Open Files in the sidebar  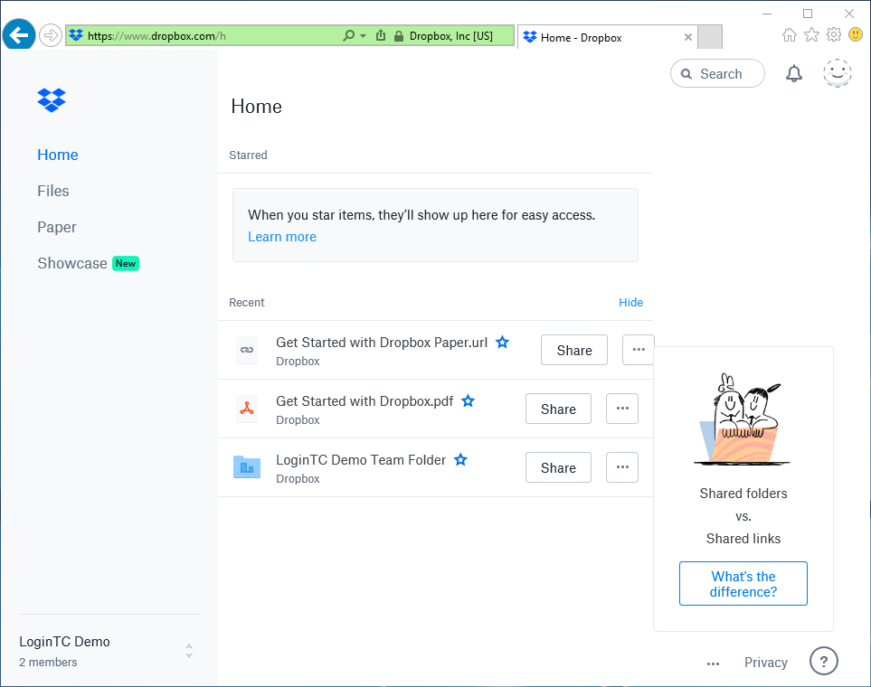click(x=53, y=191)
